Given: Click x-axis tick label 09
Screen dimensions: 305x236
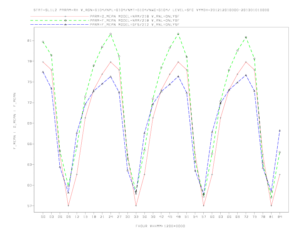Looking at the screenshot, I should (x=69, y=217).
